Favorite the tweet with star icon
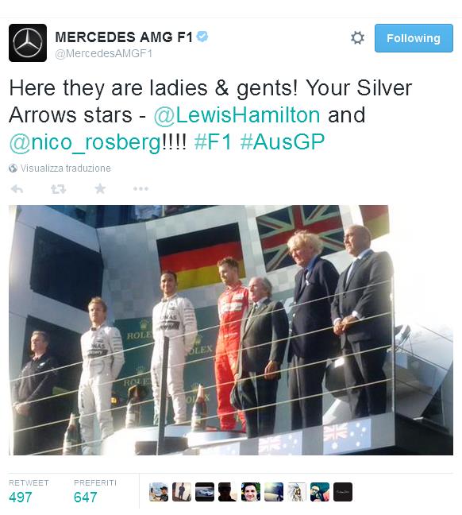The image size is (462, 515). [100, 188]
